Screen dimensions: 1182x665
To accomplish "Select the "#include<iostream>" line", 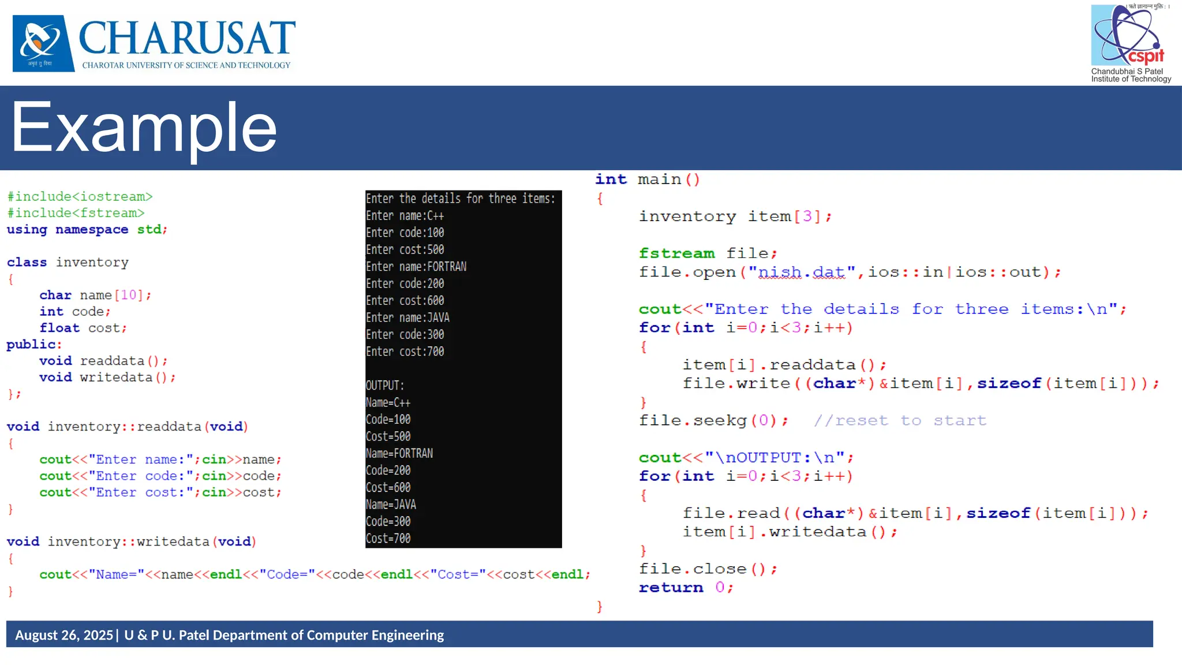I will point(80,197).
